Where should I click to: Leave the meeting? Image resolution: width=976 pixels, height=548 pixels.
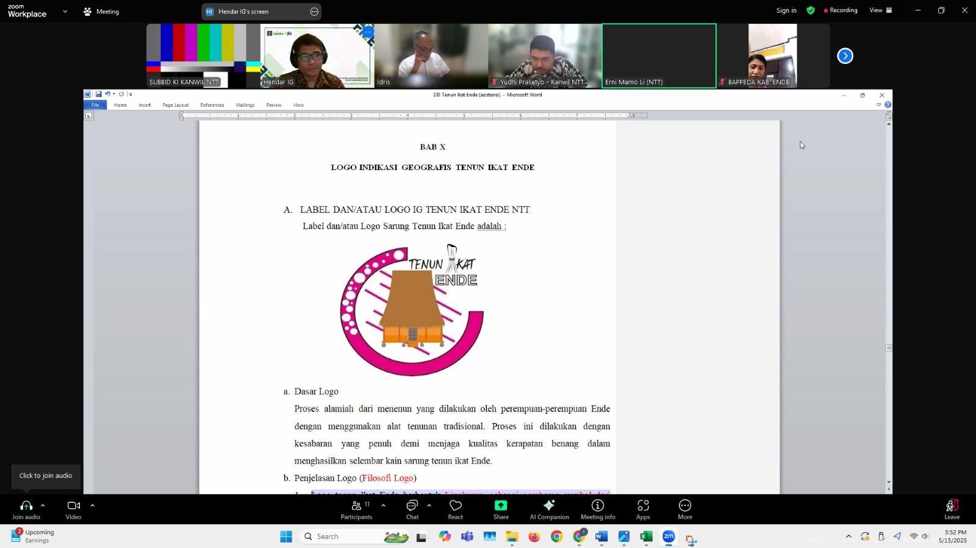coord(952,510)
